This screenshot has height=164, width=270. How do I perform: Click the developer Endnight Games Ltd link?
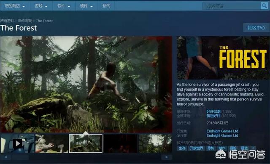pos(222,131)
